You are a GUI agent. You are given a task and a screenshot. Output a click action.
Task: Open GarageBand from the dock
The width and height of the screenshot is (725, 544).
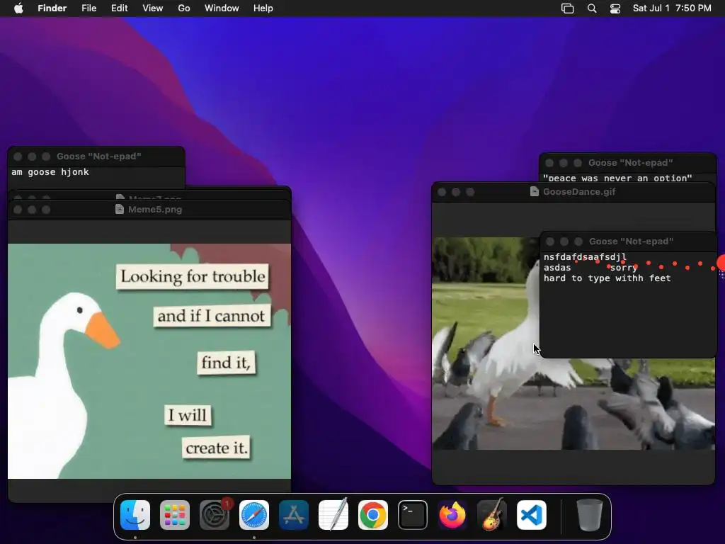coord(491,515)
